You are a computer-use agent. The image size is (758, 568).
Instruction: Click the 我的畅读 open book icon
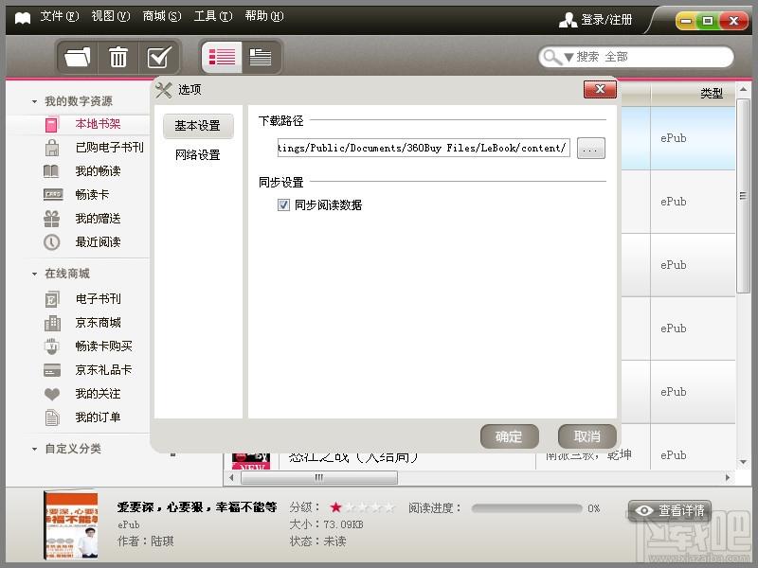tap(51, 171)
